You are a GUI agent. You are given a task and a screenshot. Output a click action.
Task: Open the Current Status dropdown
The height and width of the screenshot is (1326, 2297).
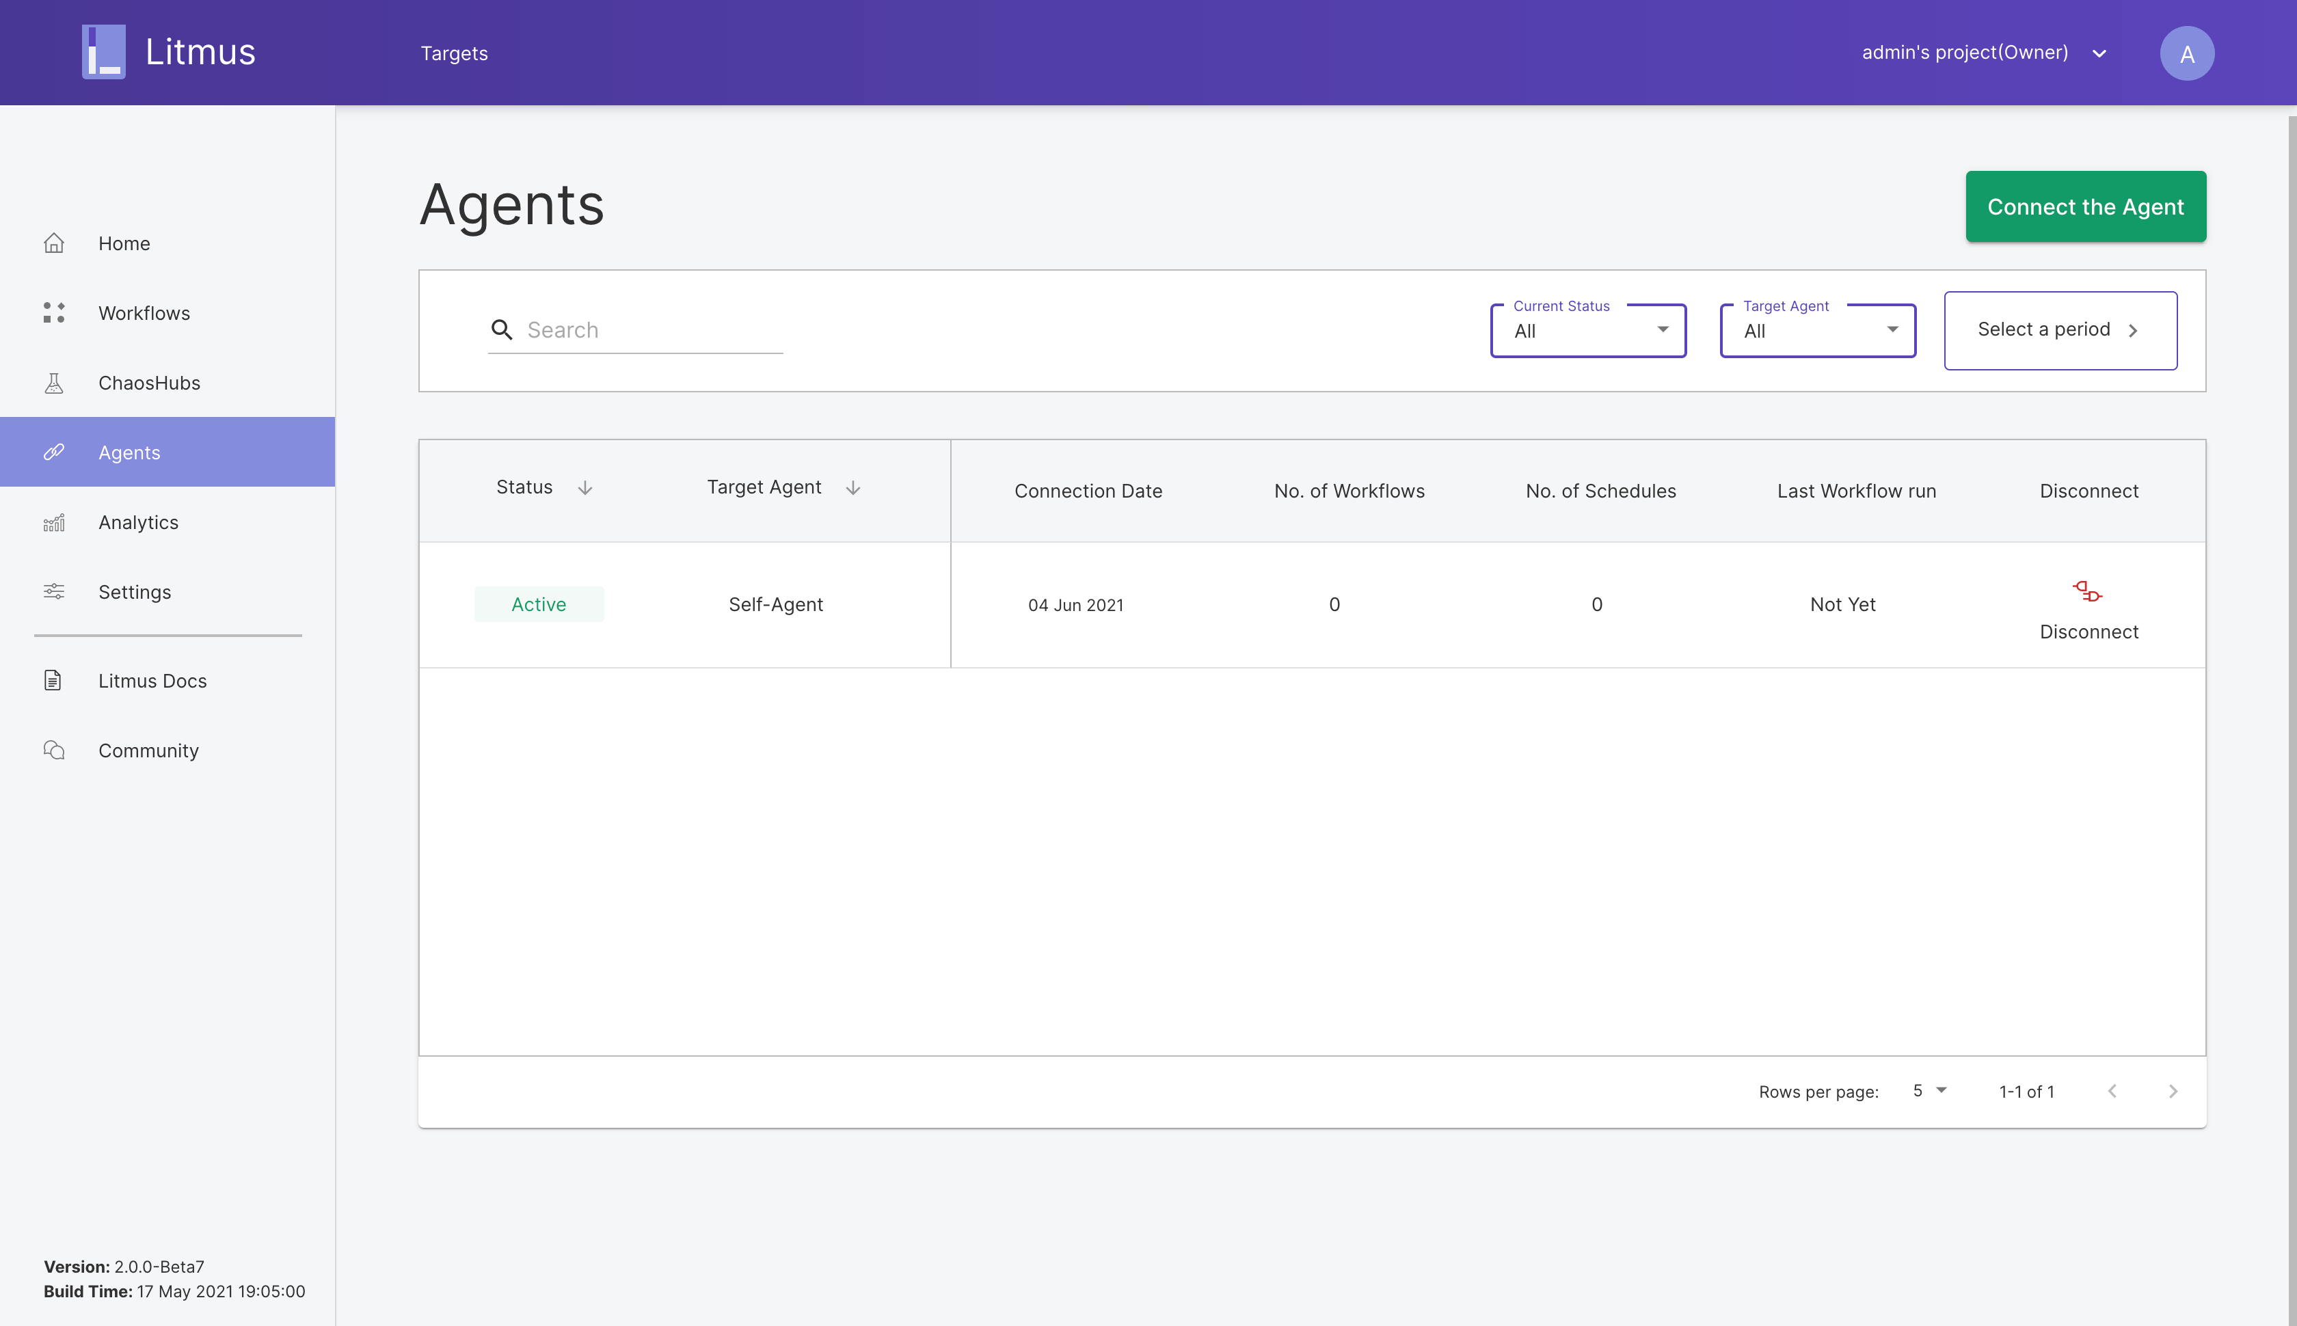pos(1587,331)
